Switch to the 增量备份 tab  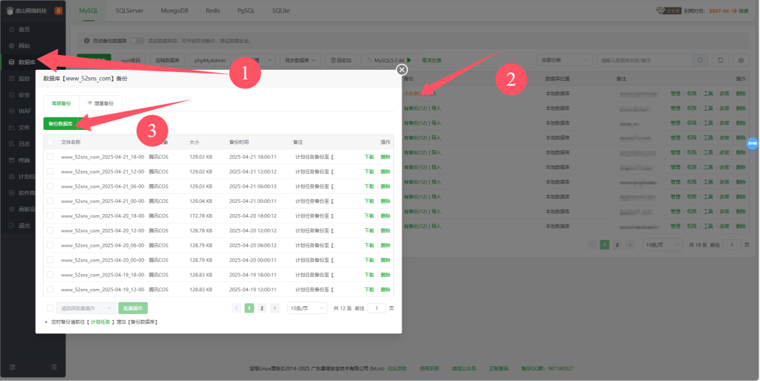click(100, 103)
